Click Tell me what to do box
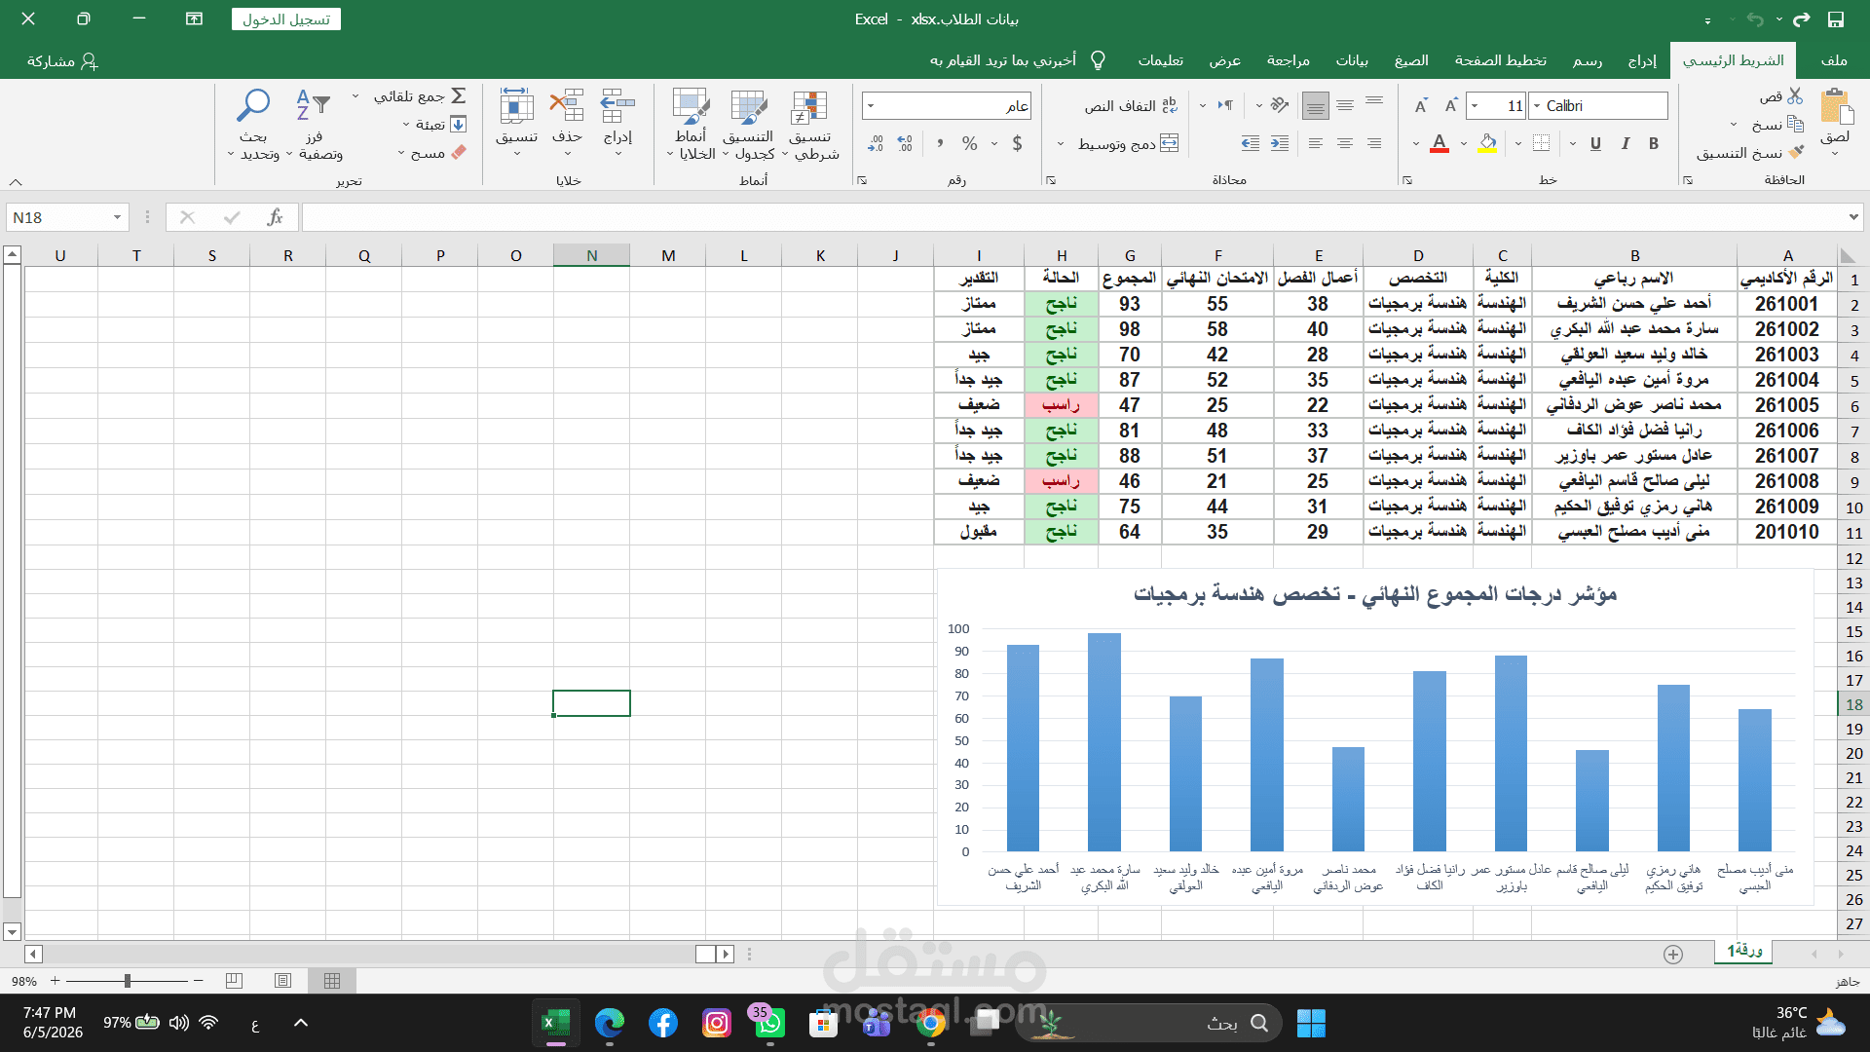 (x=1018, y=60)
